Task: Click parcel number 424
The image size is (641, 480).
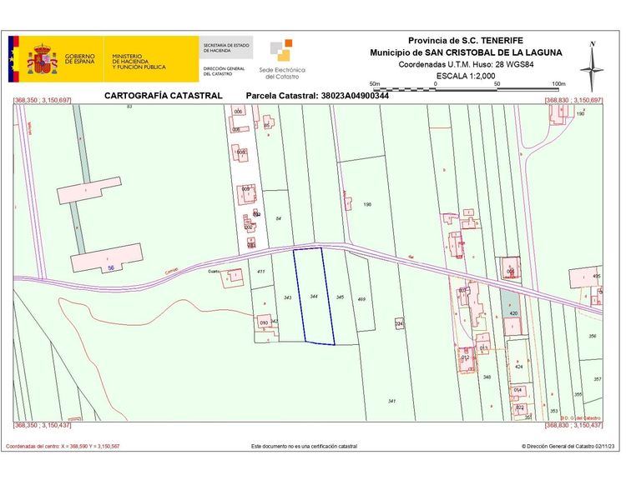Action: pyautogui.click(x=519, y=367)
